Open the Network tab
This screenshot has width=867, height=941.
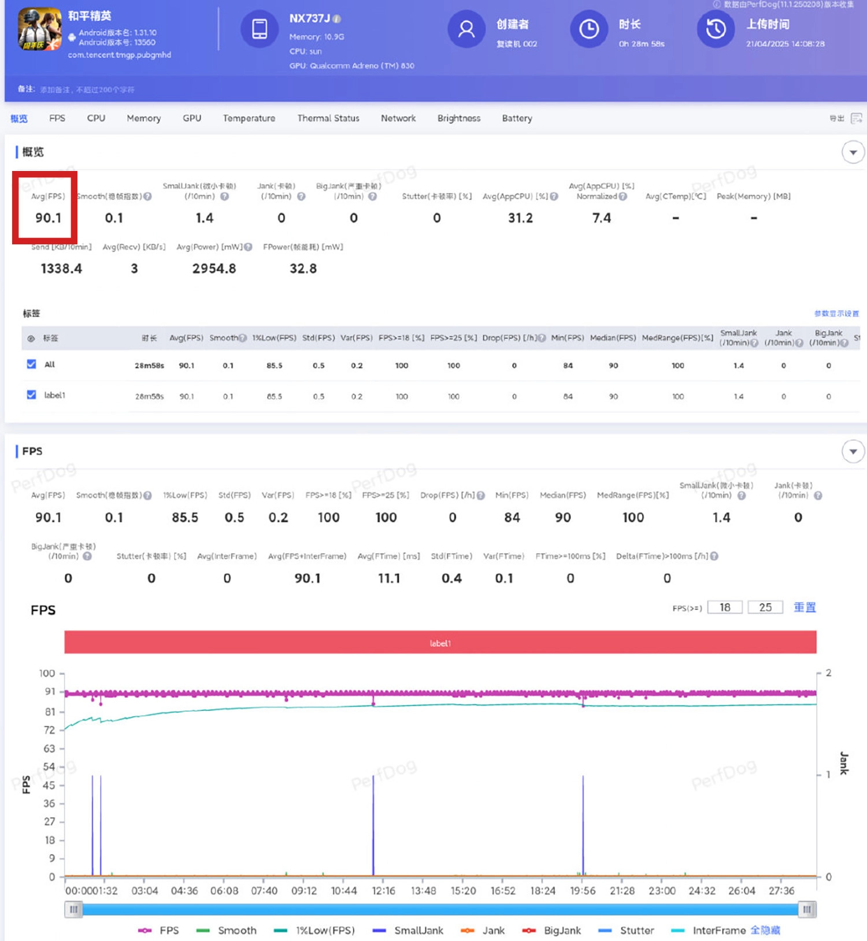398,118
